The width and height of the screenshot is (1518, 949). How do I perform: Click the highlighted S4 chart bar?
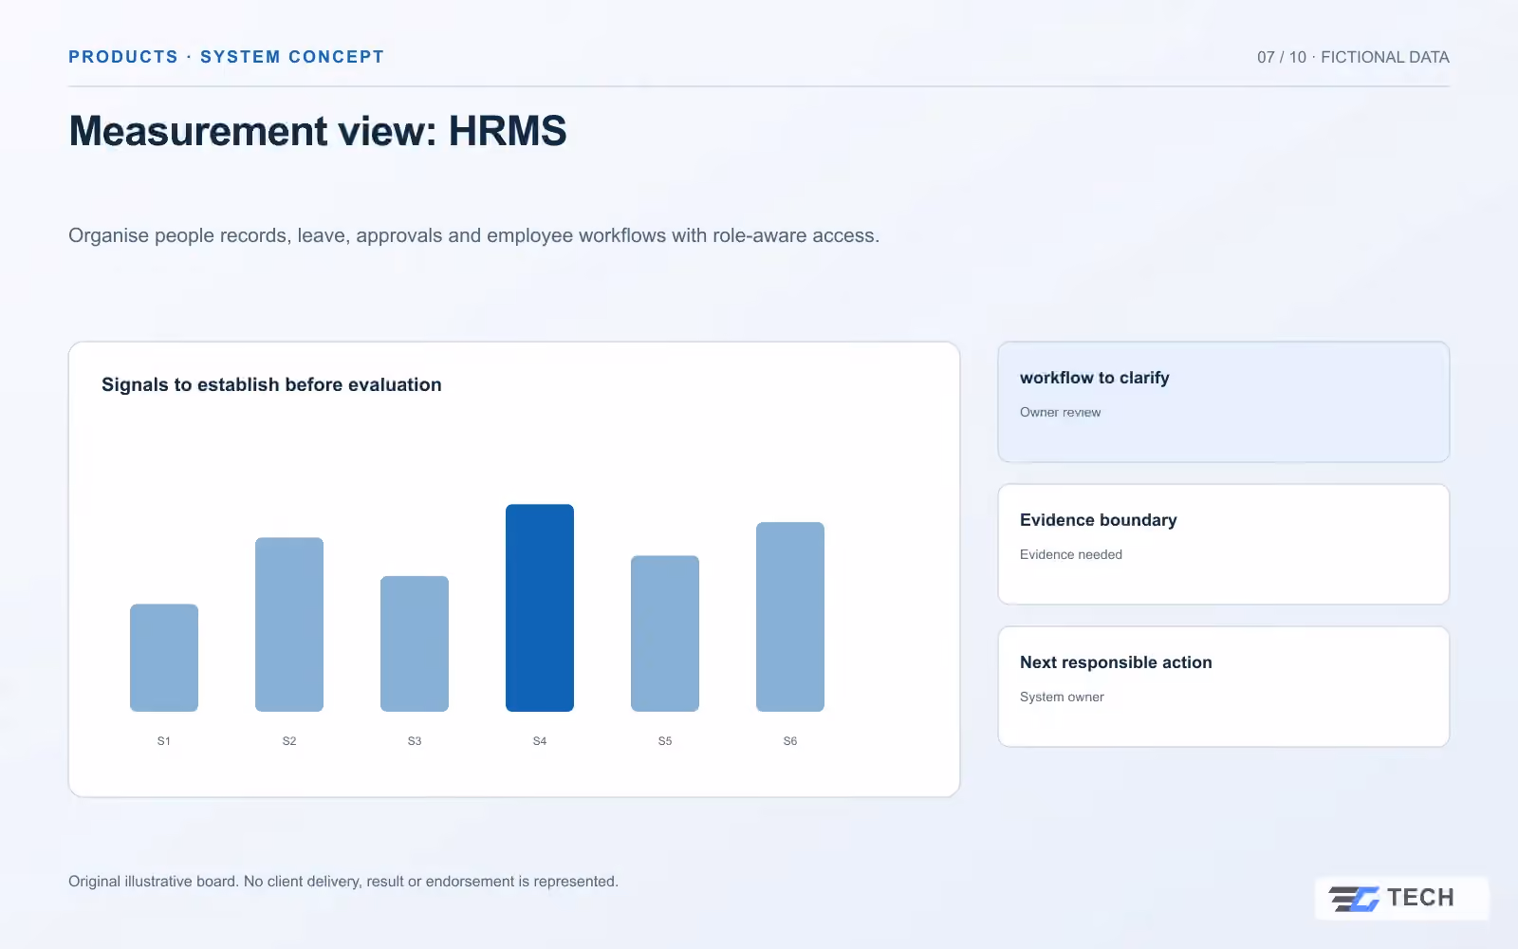point(540,607)
